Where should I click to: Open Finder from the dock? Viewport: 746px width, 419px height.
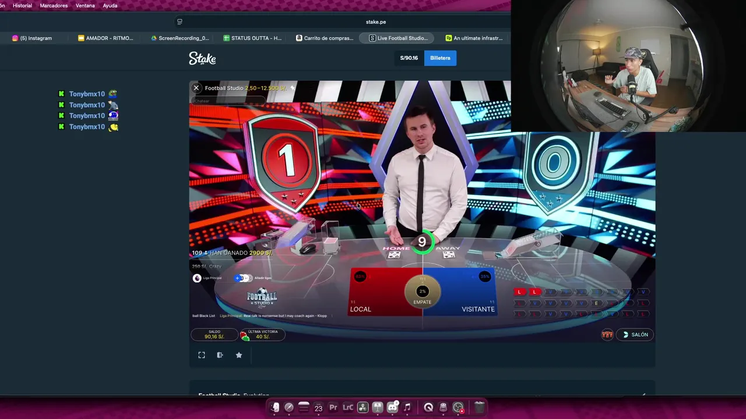click(275, 407)
